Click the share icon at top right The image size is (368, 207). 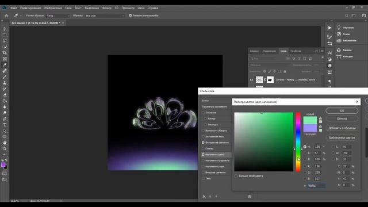coord(363,16)
